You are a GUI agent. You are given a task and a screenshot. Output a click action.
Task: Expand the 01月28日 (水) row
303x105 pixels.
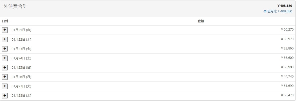pos(5,95)
